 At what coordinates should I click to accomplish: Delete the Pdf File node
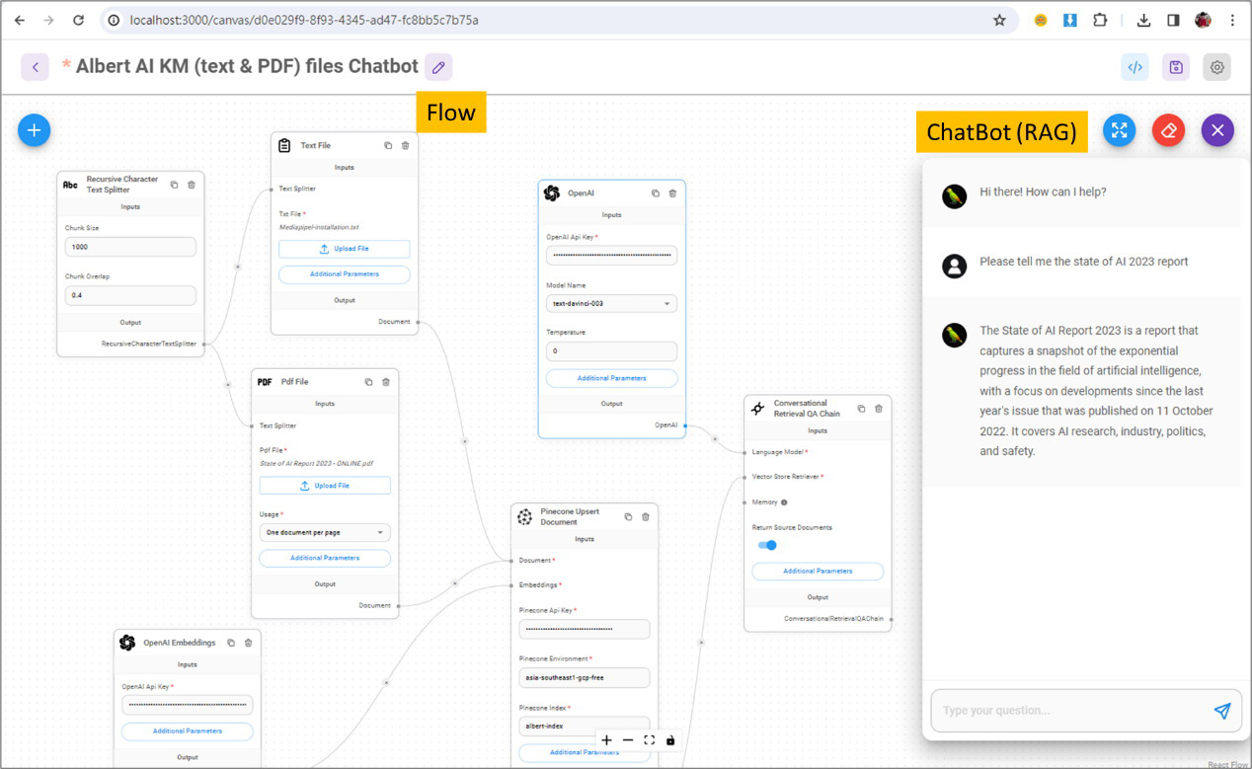click(386, 382)
